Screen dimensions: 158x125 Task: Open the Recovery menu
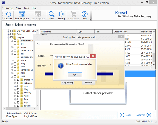coord(9,8)
